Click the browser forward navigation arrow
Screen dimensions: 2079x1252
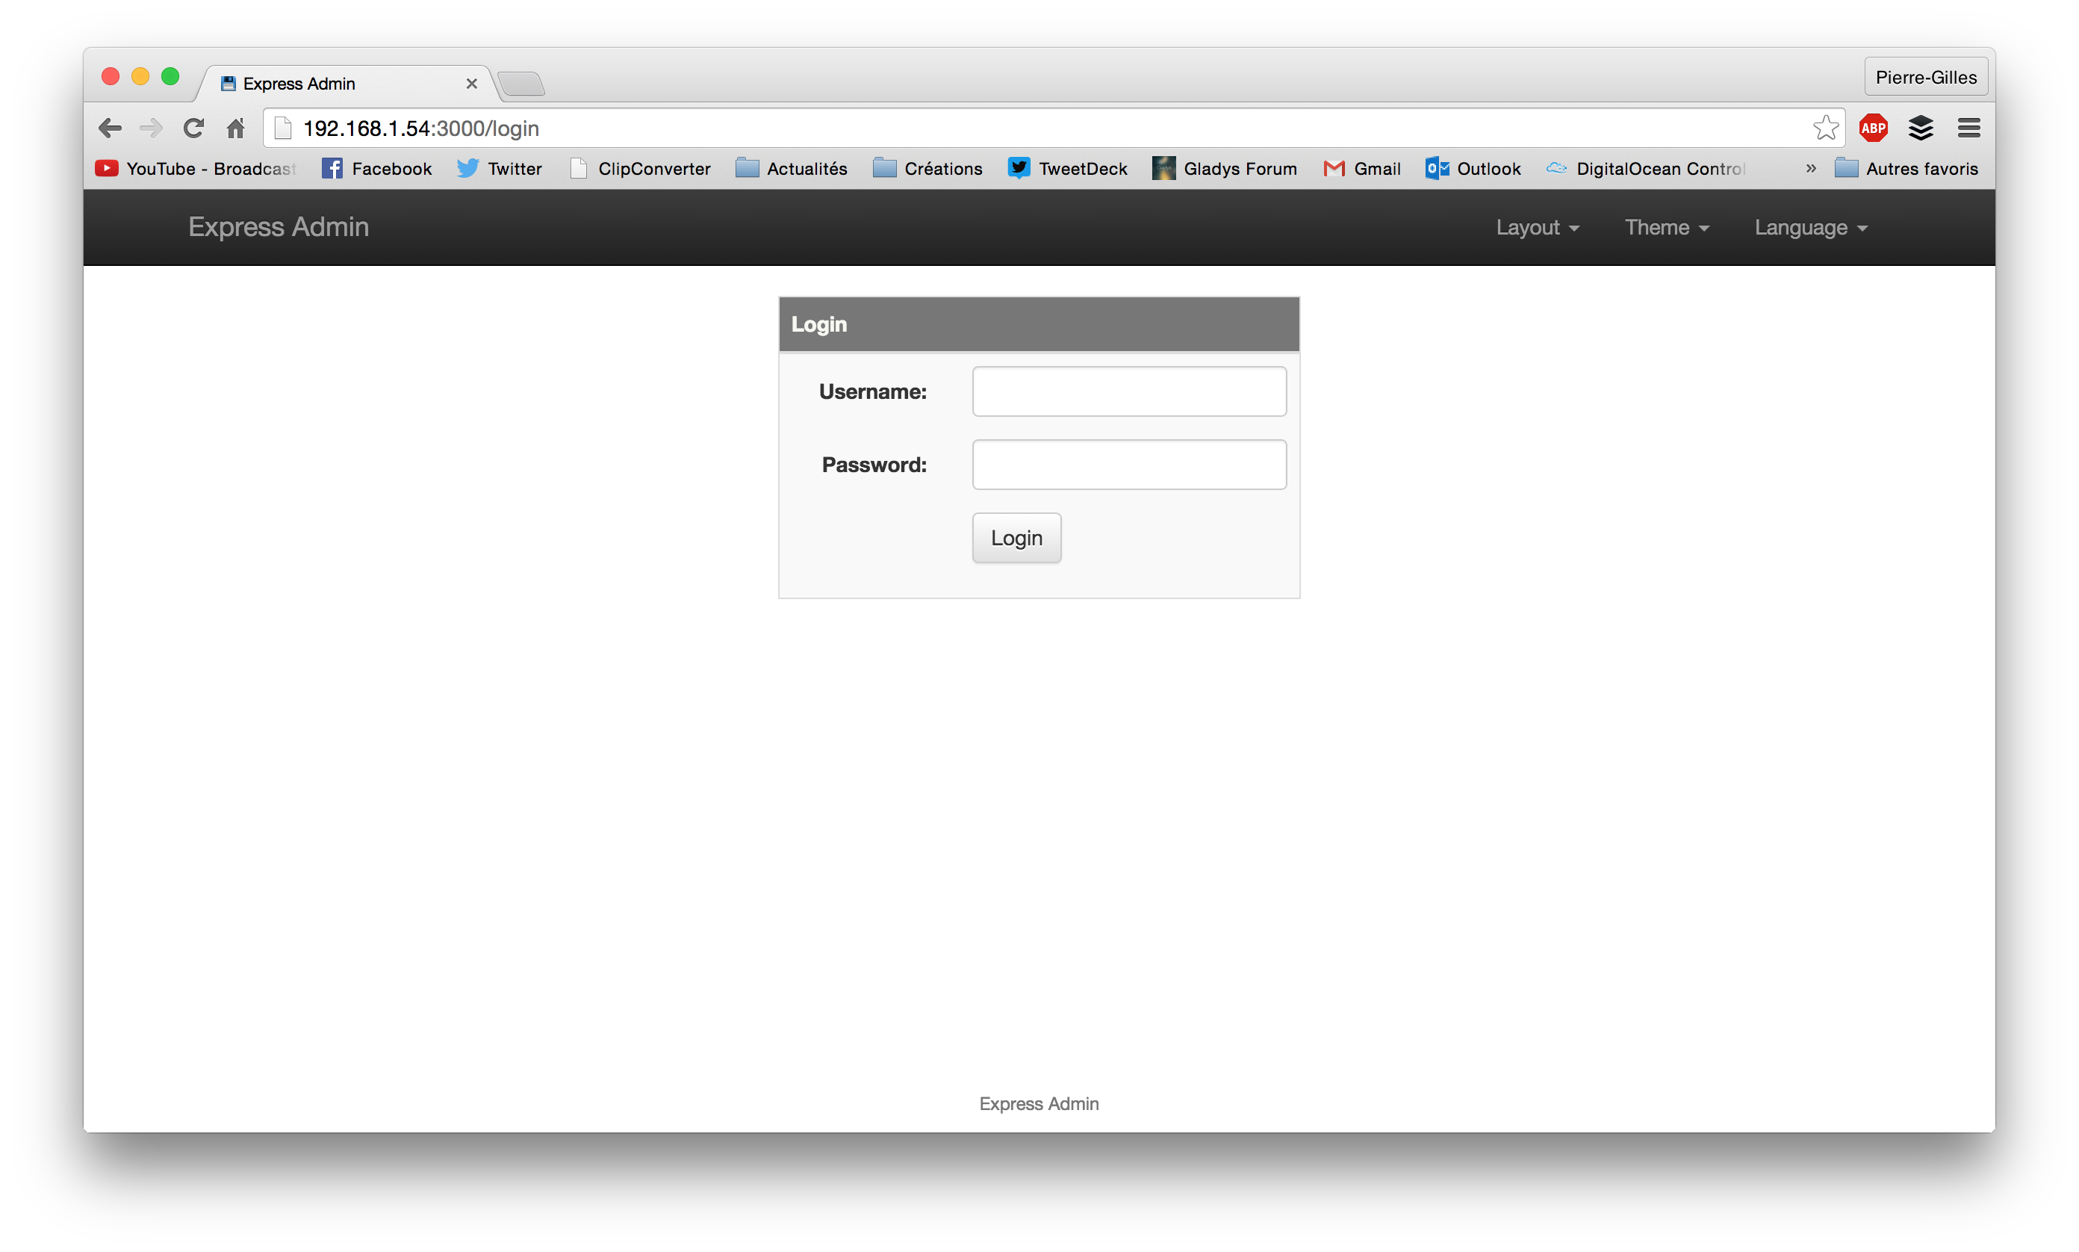152,128
